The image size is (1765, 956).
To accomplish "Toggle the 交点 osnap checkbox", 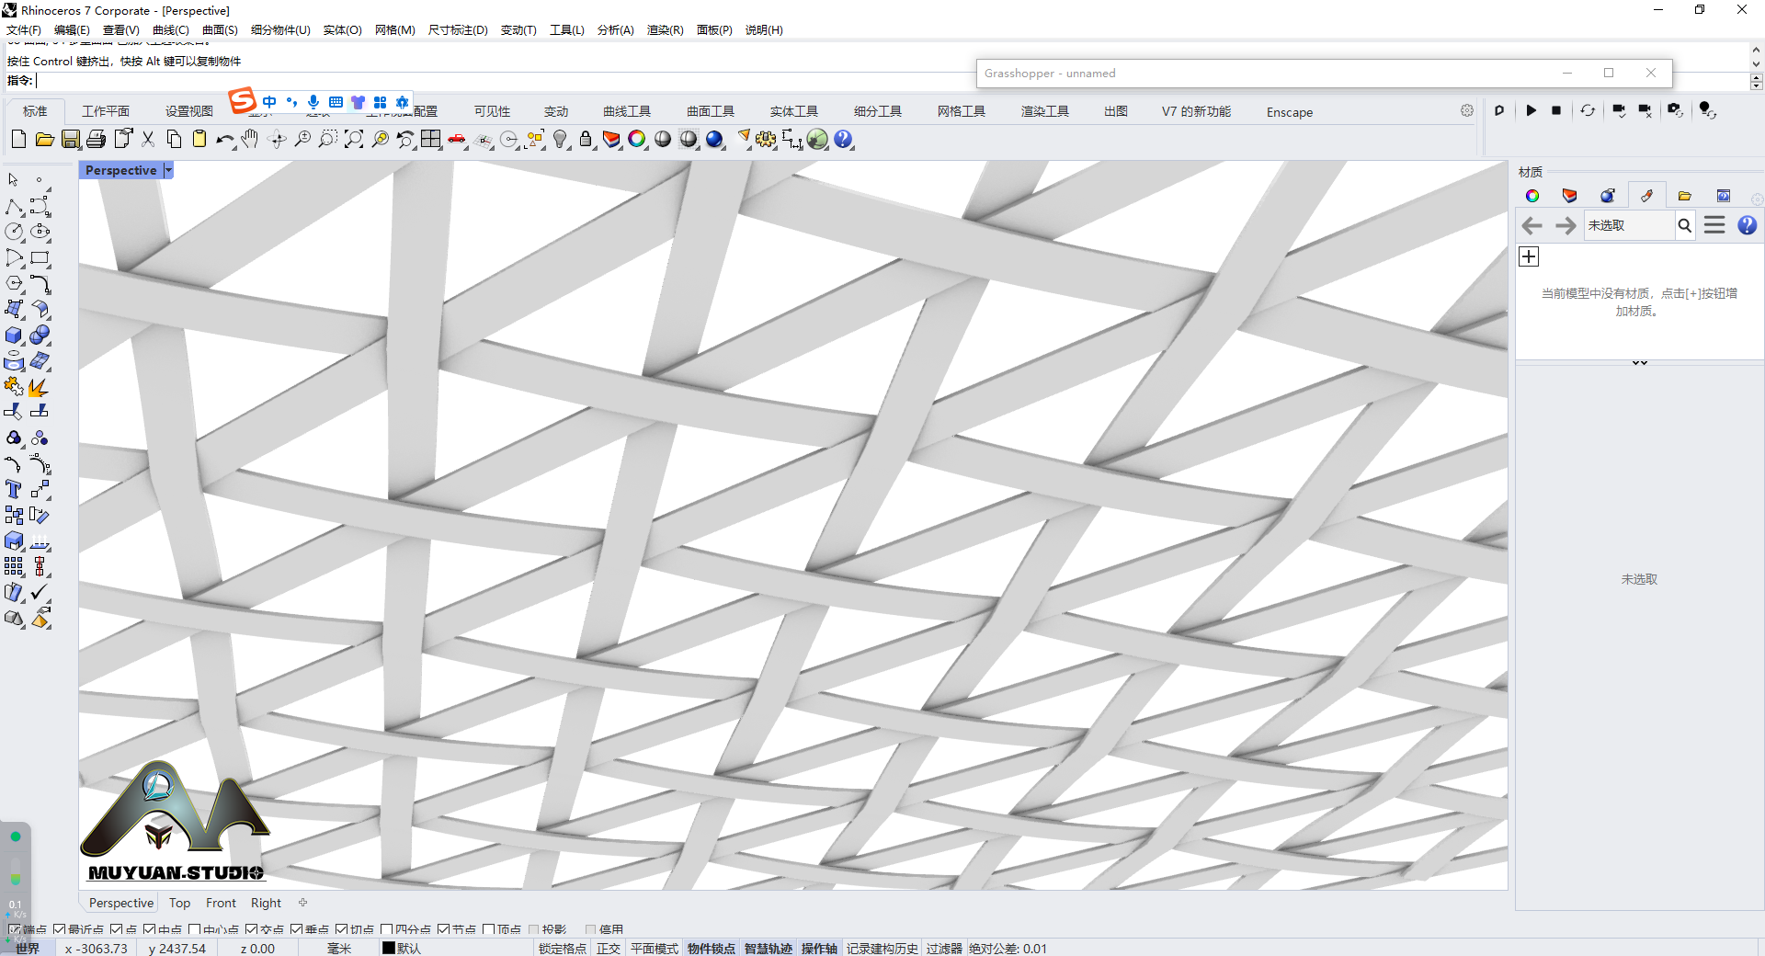I will coord(252,930).
